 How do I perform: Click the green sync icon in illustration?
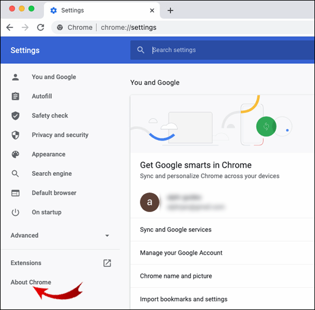[266, 126]
